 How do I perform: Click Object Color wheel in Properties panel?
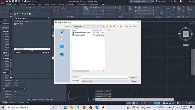(x=136, y=7)
